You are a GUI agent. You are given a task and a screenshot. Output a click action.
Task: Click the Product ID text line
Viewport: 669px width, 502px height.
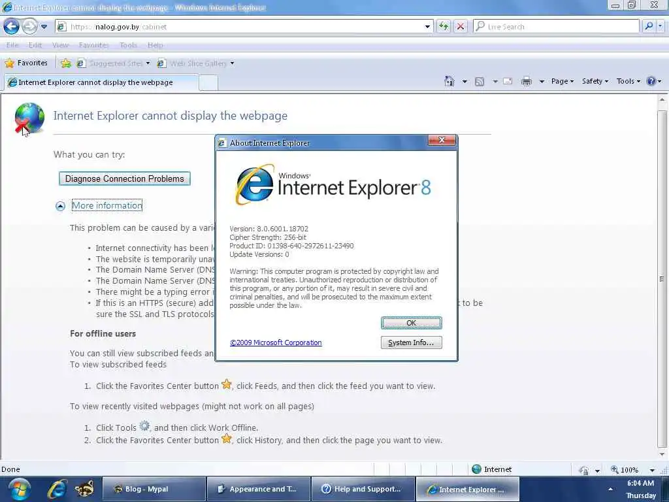click(291, 246)
